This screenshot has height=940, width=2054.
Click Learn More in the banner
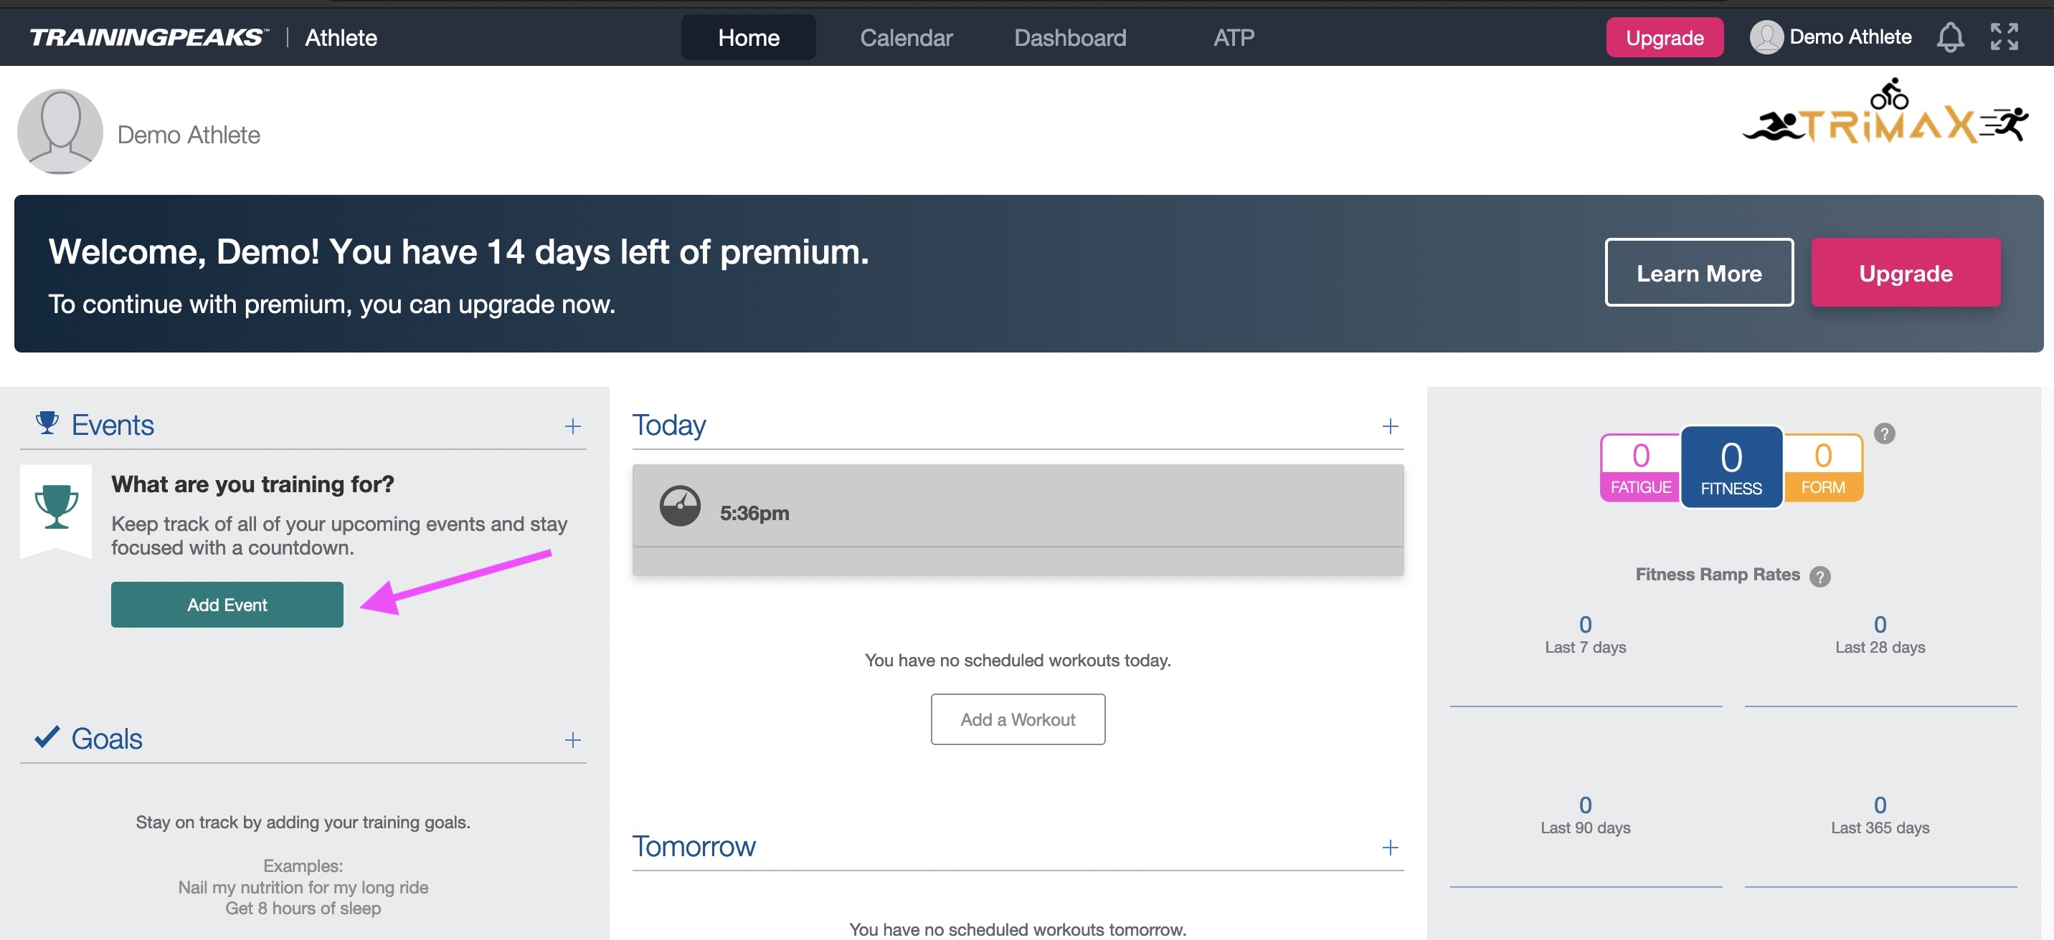(x=1698, y=272)
